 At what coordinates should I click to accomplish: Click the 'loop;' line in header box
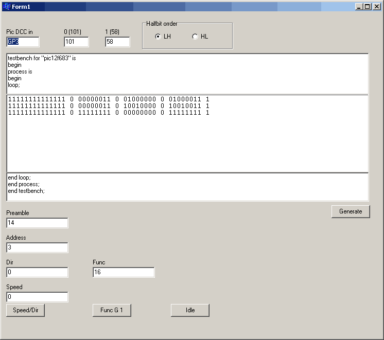click(x=14, y=85)
